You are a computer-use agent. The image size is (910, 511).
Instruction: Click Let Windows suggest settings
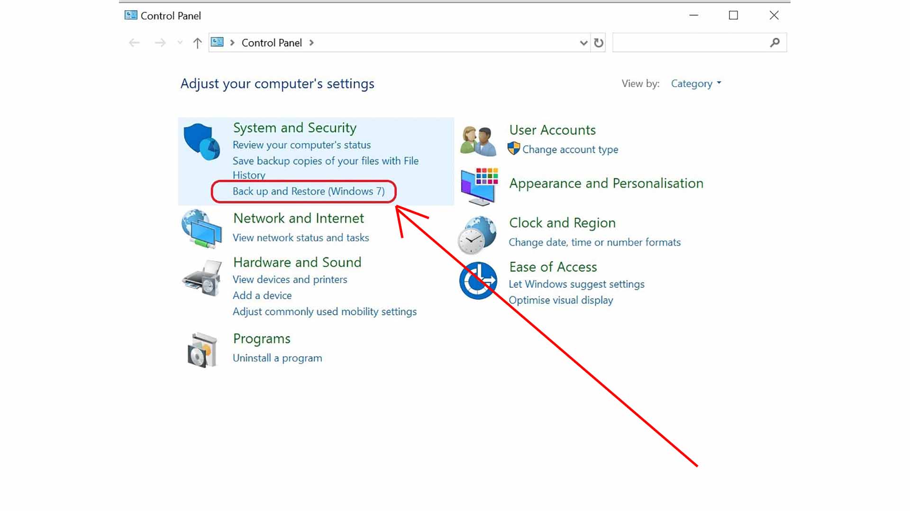pos(576,284)
